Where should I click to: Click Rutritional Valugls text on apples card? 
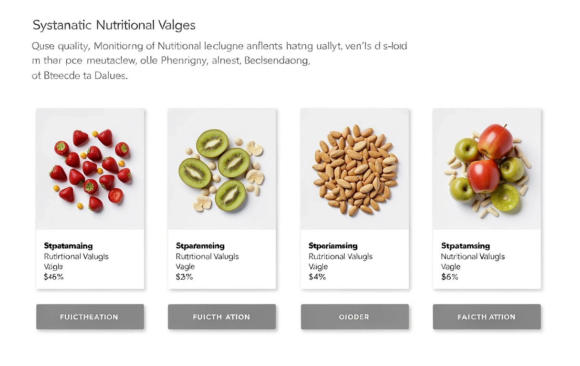(473, 256)
